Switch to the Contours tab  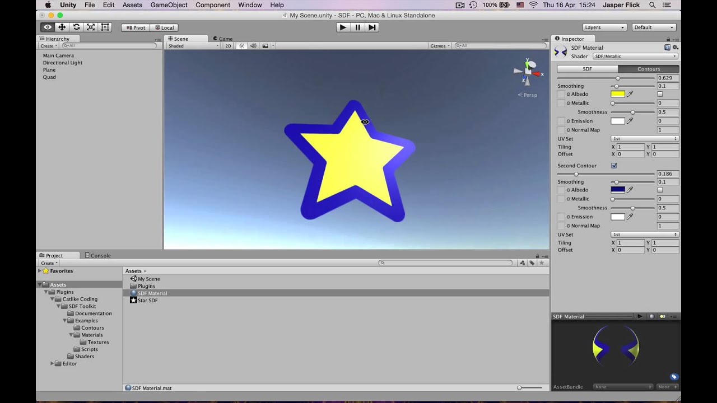pos(648,69)
